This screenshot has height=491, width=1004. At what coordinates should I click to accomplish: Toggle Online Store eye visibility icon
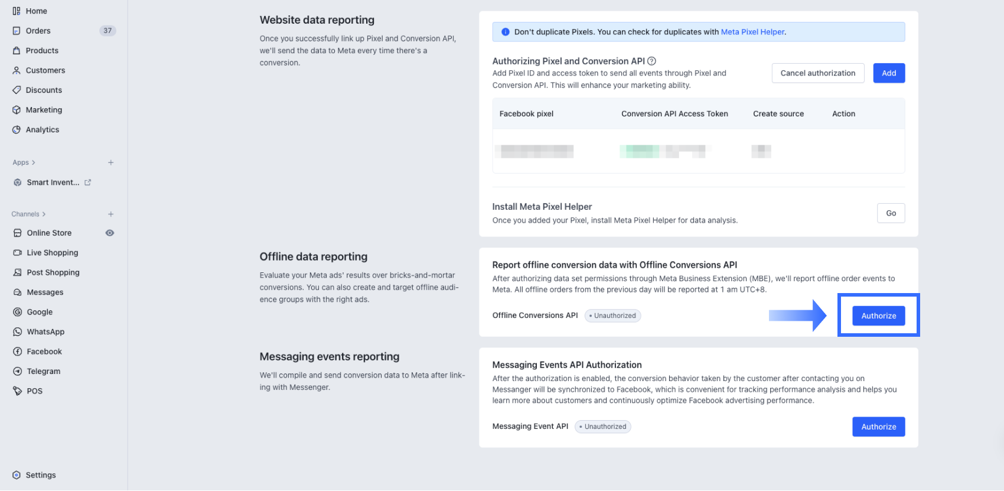coord(110,233)
